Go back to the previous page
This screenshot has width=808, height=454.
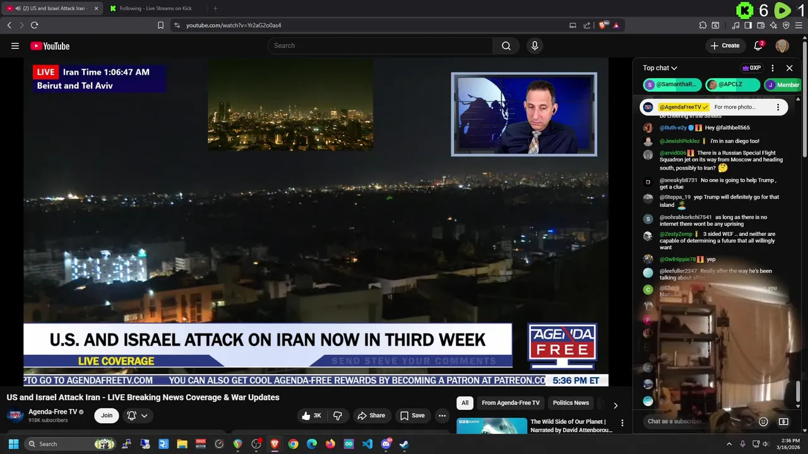point(9,25)
